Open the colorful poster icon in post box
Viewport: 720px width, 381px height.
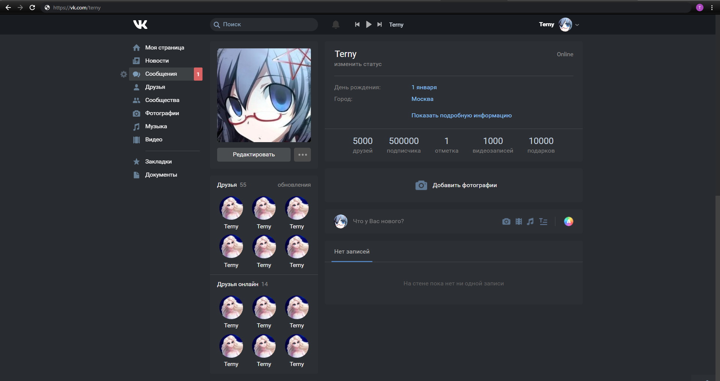click(x=568, y=222)
